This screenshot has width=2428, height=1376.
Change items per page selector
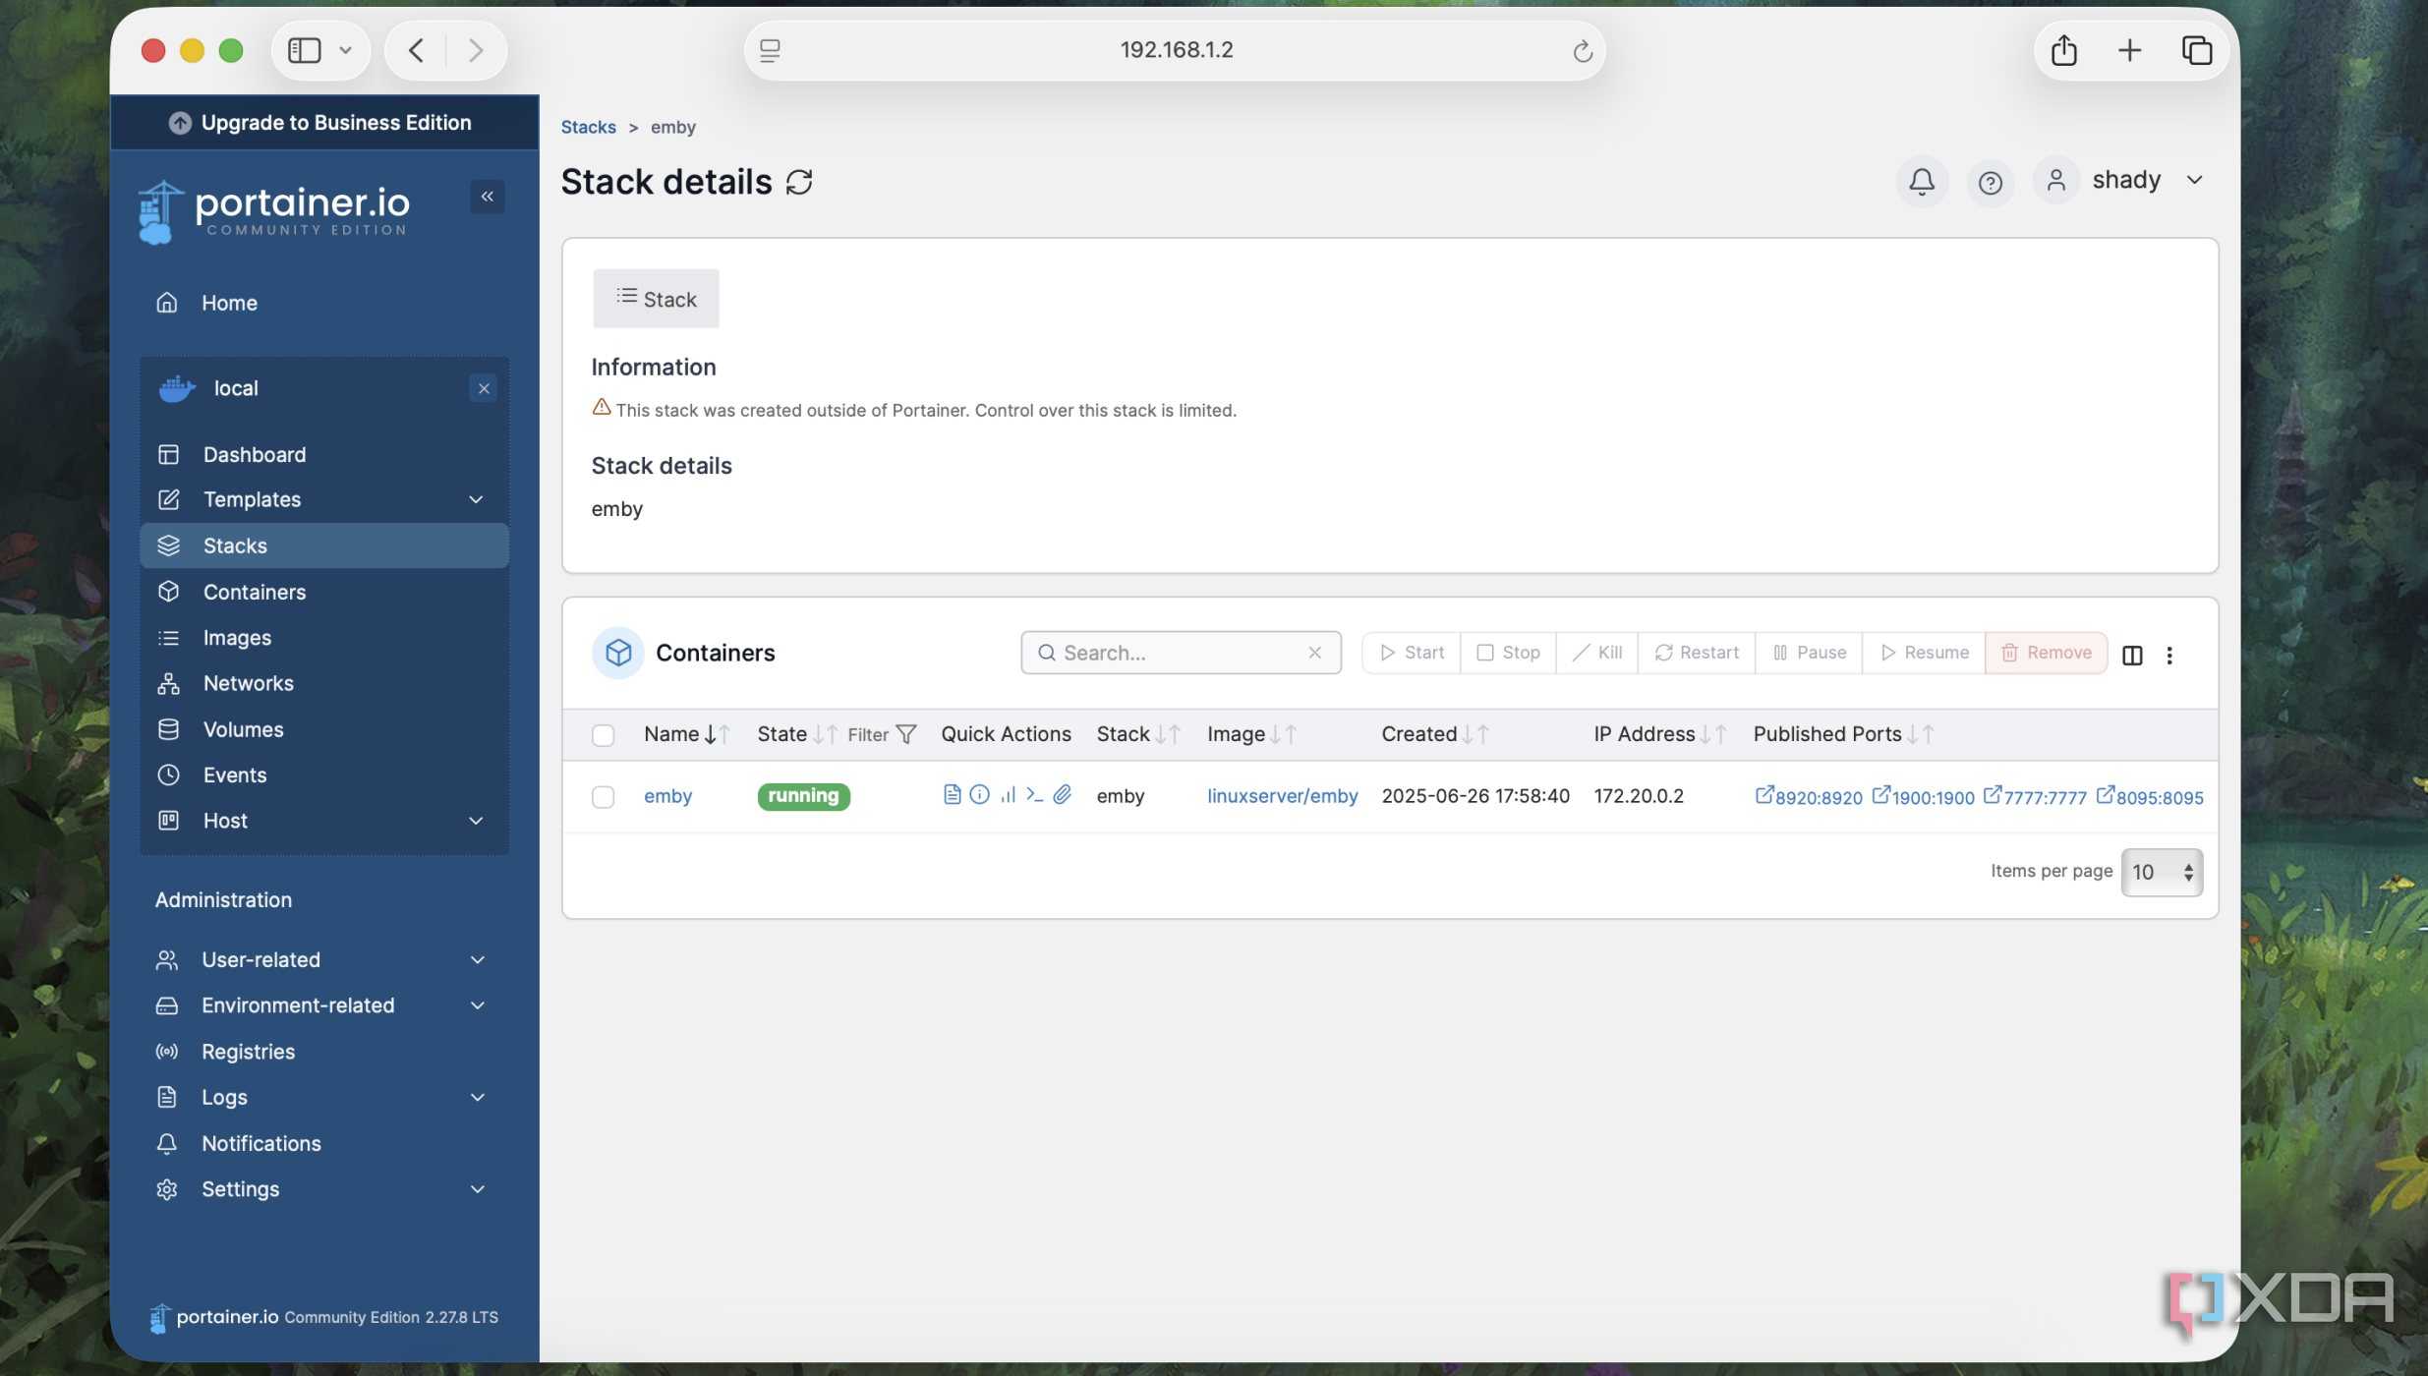[x=2162, y=872]
